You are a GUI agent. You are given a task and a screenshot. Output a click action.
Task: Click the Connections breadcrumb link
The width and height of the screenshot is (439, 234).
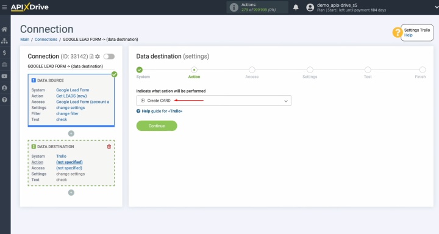tap(46, 40)
